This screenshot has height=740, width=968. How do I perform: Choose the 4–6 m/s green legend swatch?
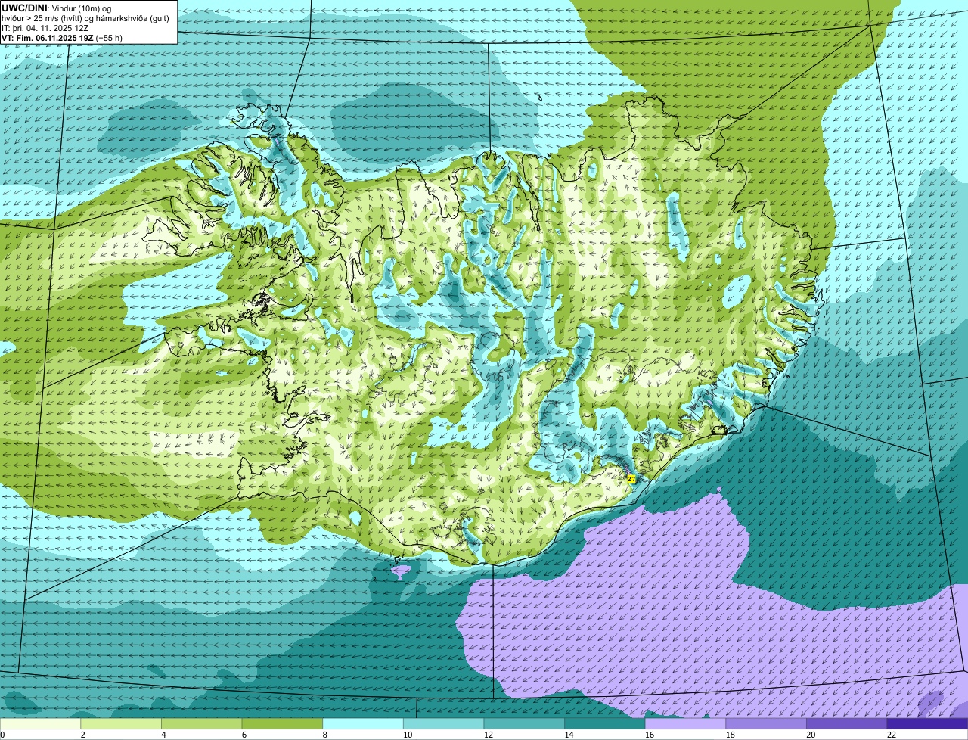tap(201, 723)
